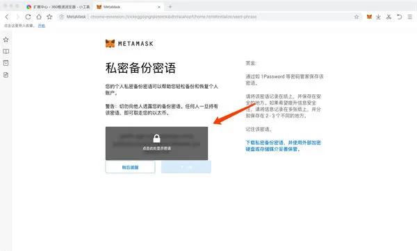The width and height of the screenshot is (417, 251).
Task: Open favorites star in left sidebar
Action: pyautogui.click(x=6, y=40)
